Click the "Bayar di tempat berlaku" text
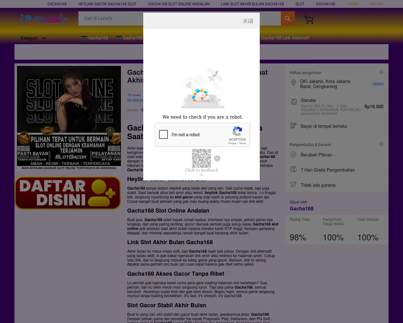This screenshot has width=403, height=323. pos(324,126)
